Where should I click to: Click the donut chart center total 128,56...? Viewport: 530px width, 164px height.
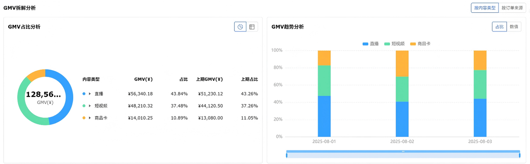[x=43, y=94]
